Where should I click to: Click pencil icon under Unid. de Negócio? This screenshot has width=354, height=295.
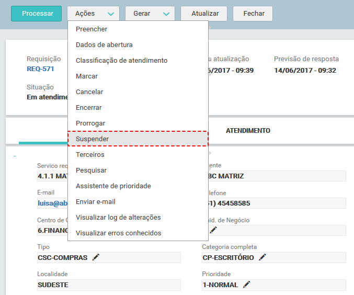213,230
